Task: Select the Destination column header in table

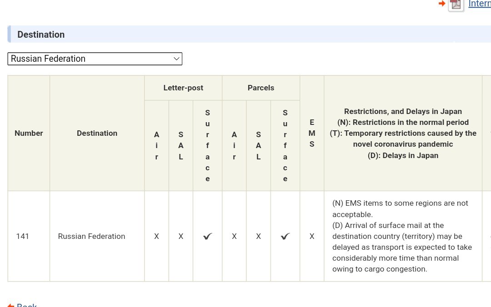Action: tap(97, 134)
